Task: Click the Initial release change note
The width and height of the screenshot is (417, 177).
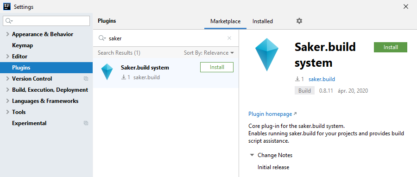Action: click(x=273, y=167)
